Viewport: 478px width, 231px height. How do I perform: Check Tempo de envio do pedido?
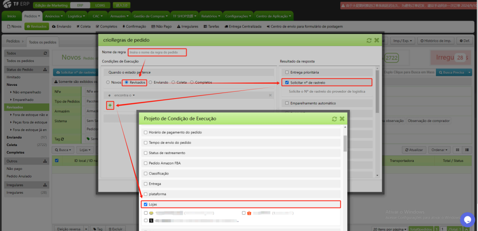pos(145,143)
